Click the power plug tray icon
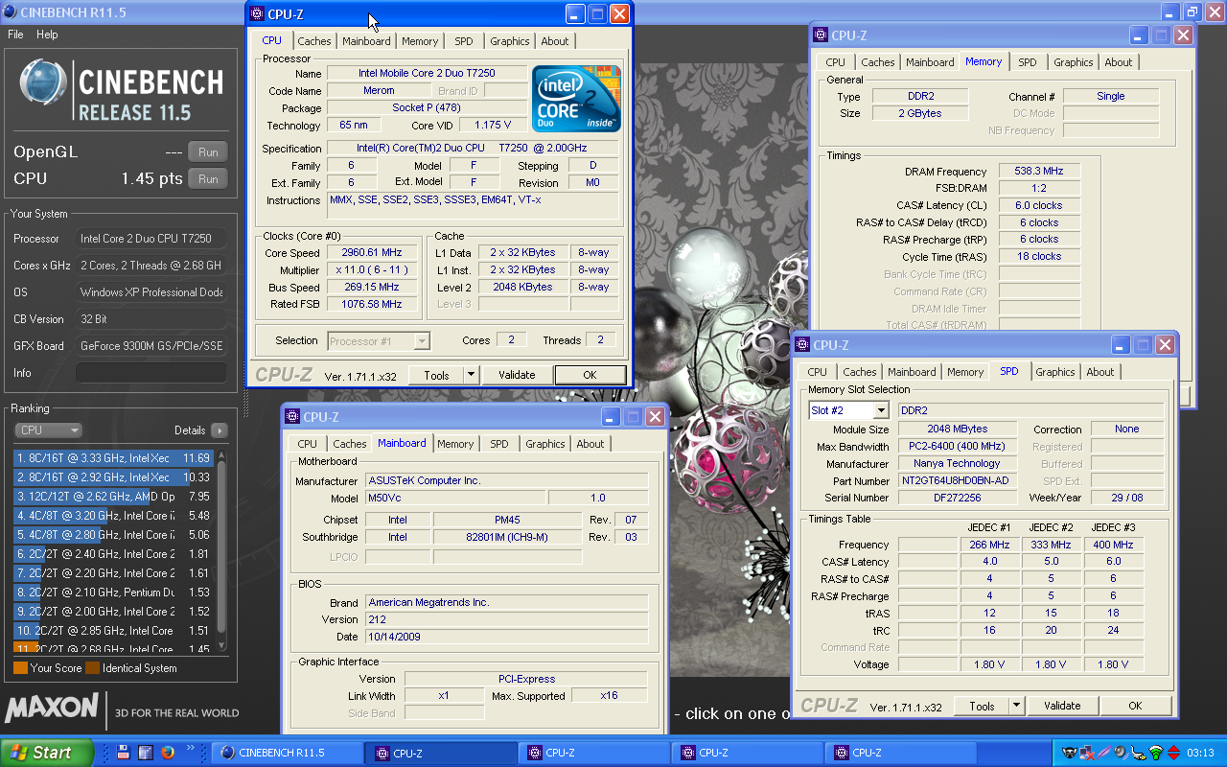This screenshot has width=1227, height=767. coord(1138,753)
